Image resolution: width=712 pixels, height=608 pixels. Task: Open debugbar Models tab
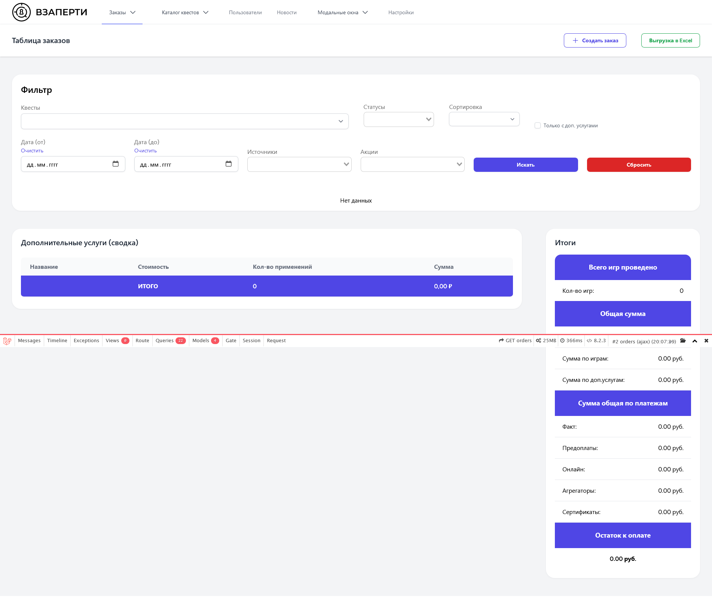(x=205, y=341)
